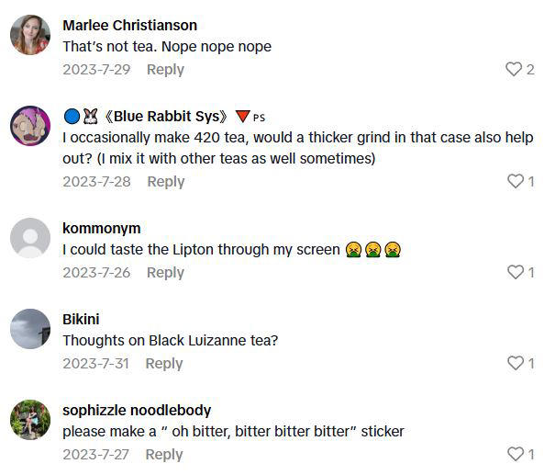Go to the Bikini username link
The height and width of the screenshot is (475, 555).
pyautogui.click(x=81, y=319)
